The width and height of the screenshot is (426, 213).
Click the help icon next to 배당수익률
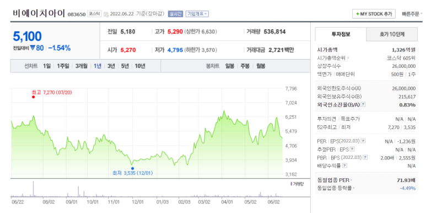tap(344, 166)
